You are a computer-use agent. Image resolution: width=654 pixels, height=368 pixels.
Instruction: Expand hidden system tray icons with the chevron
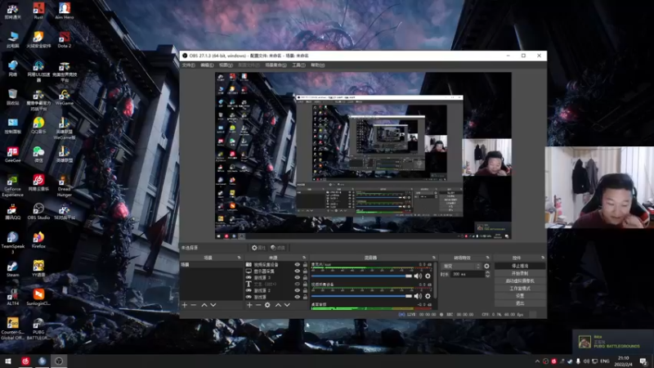coord(537,361)
